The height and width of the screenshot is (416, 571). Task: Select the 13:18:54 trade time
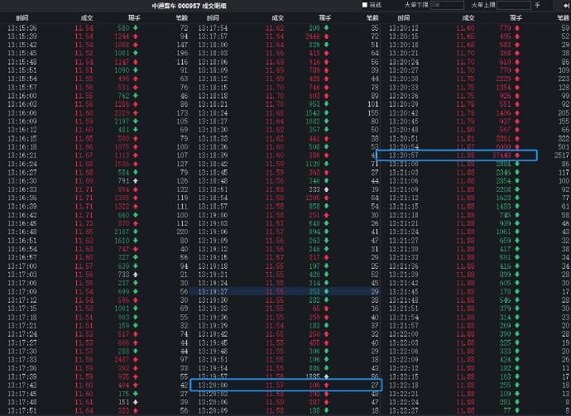(213, 198)
